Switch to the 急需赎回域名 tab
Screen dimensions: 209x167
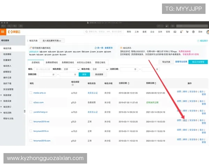point(68,63)
